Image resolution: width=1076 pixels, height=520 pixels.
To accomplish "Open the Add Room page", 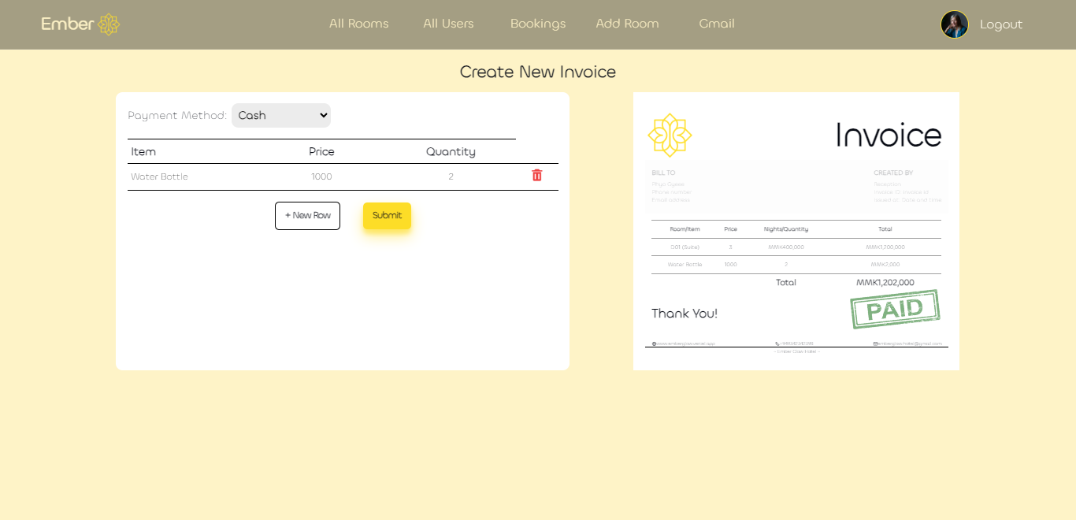I will 627,24.
